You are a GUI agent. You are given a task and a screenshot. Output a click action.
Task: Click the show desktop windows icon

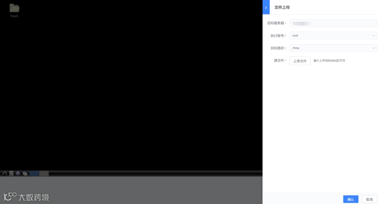(25, 174)
